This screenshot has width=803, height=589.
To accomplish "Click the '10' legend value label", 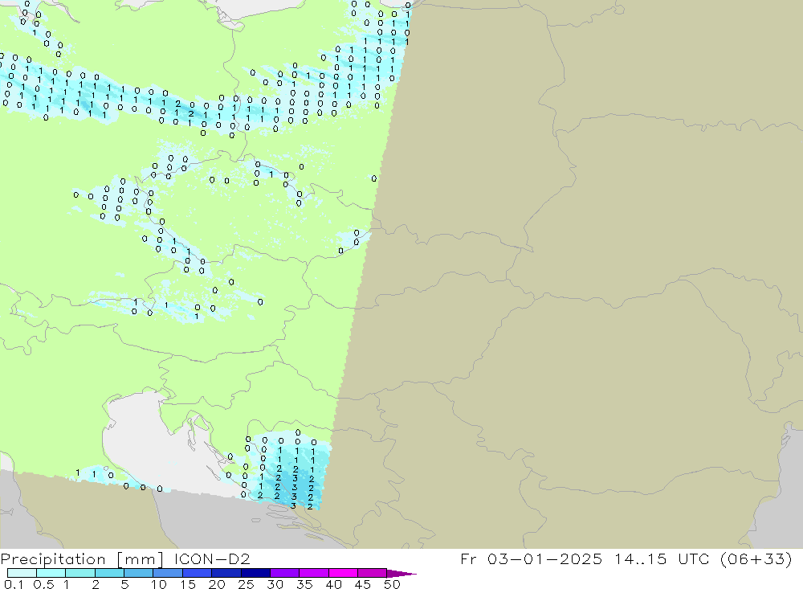I will pyautogui.click(x=159, y=584).
